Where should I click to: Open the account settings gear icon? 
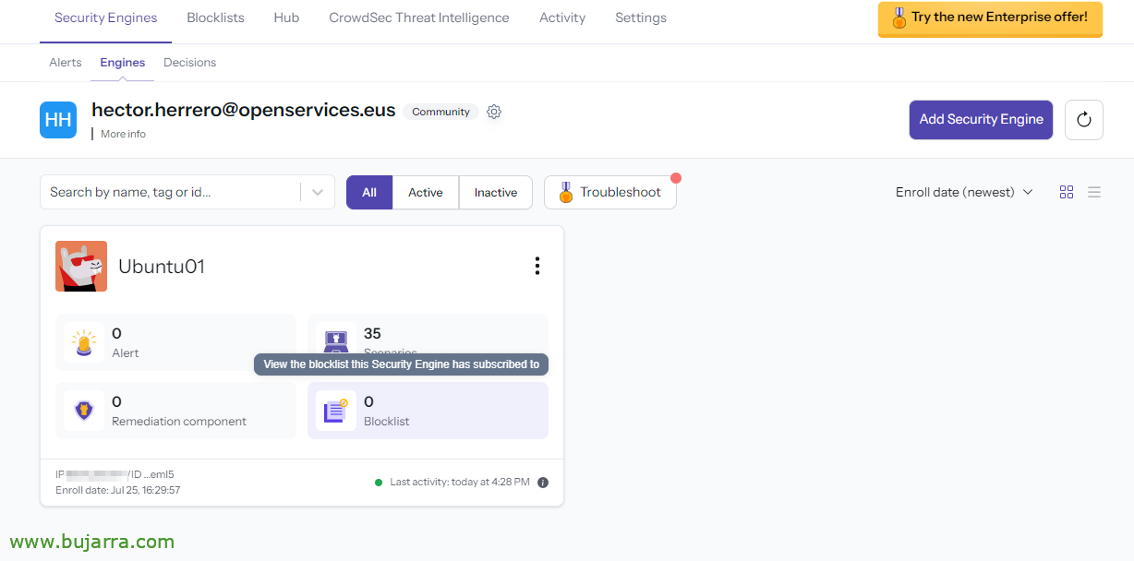tap(494, 112)
